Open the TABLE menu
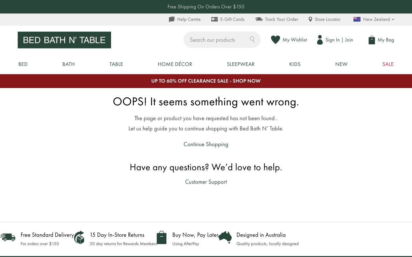 [x=116, y=64]
